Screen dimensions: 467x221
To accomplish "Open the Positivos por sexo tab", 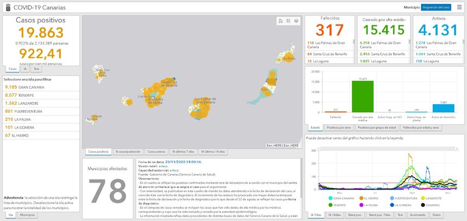I will click(338, 128).
